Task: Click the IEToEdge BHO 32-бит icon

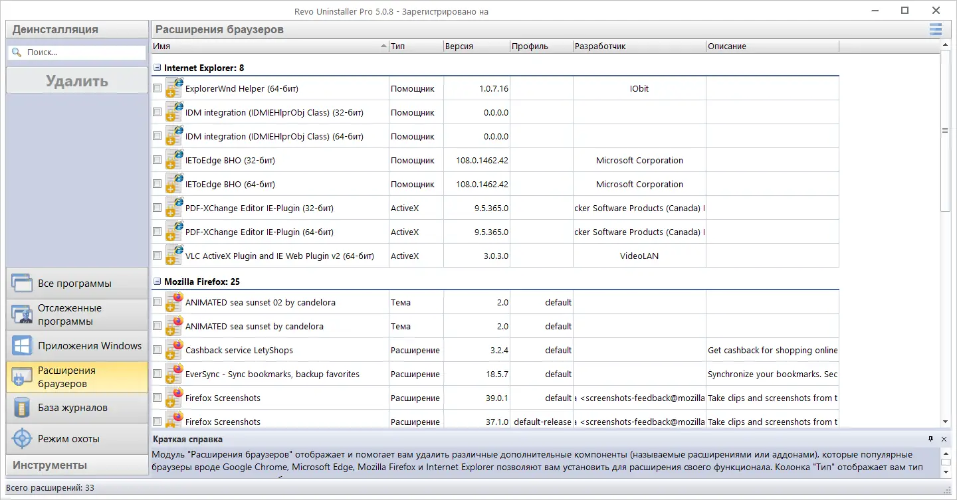Action: tap(174, 160)
